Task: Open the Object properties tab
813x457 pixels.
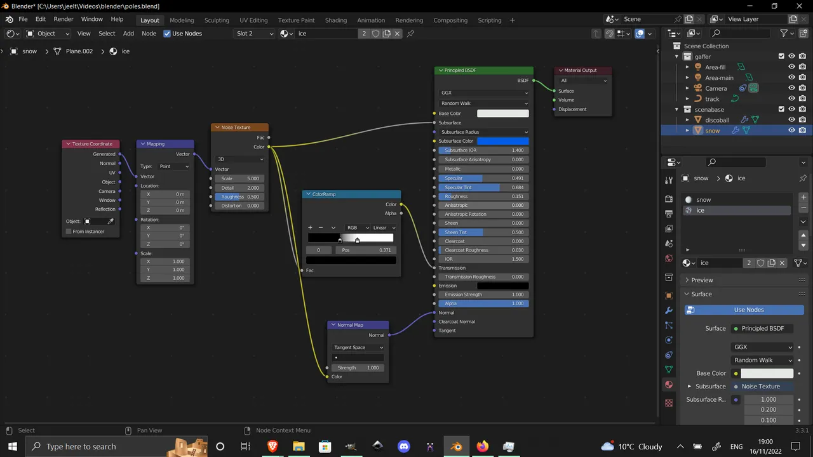Action: [x=669, y=296]
